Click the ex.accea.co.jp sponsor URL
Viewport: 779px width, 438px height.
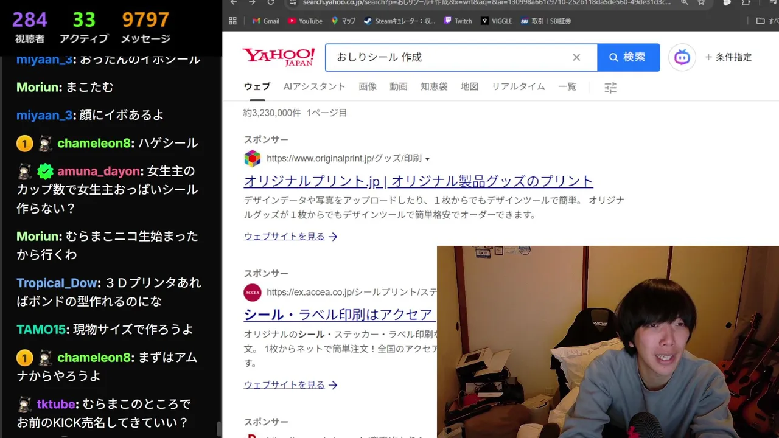[x=351, y=293]
